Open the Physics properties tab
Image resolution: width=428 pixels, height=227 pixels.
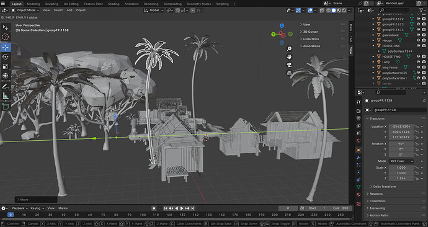click(359, 172)
